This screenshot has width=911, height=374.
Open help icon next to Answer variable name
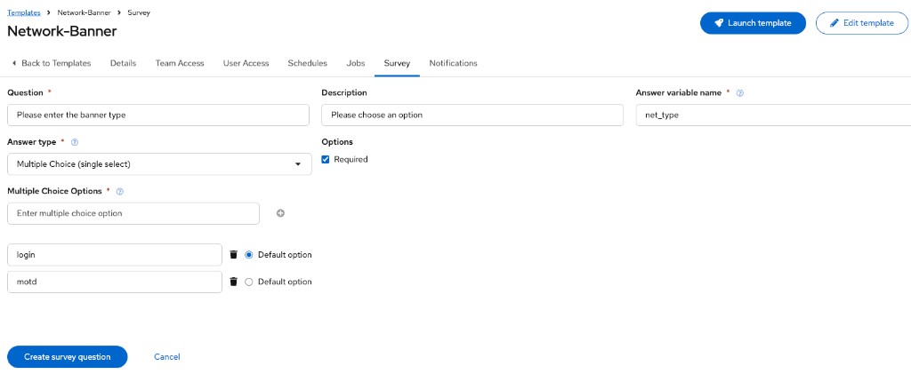click(x=740, y=92)
